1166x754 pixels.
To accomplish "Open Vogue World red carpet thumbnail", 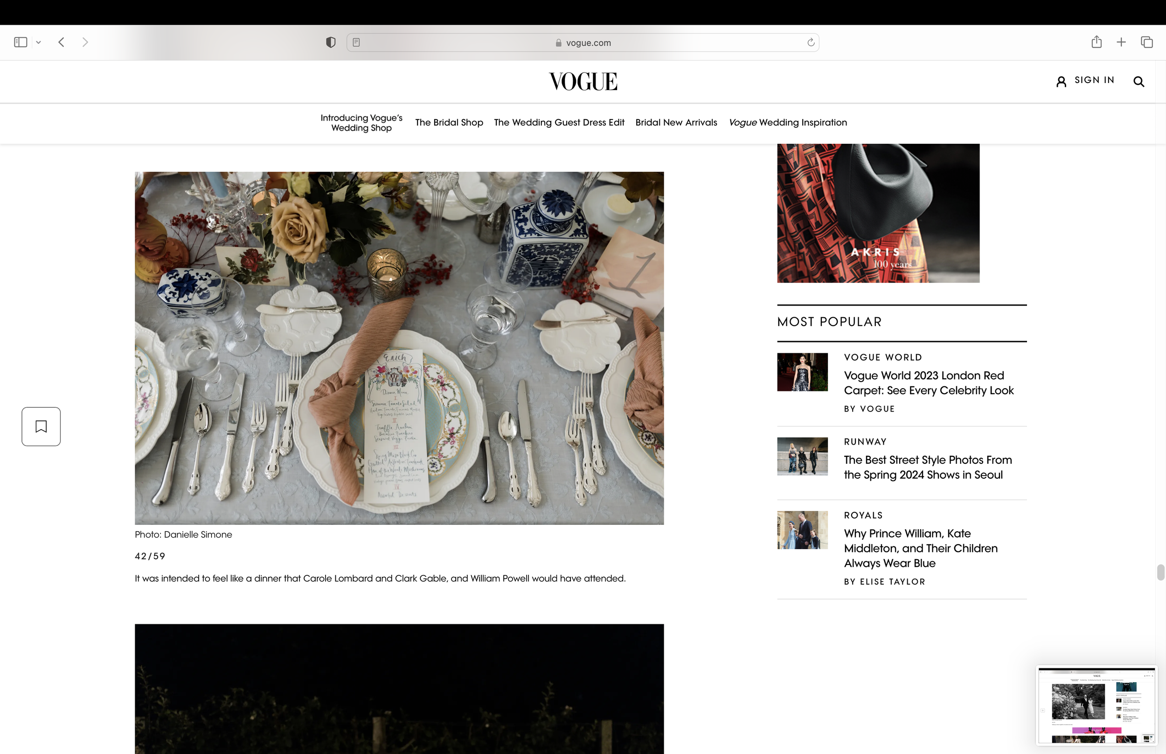I will click(802, 372).
